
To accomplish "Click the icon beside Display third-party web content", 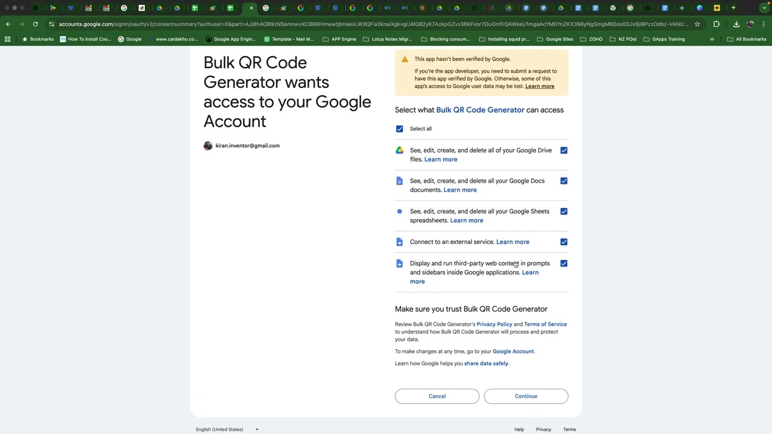I will tap(399, 263).
